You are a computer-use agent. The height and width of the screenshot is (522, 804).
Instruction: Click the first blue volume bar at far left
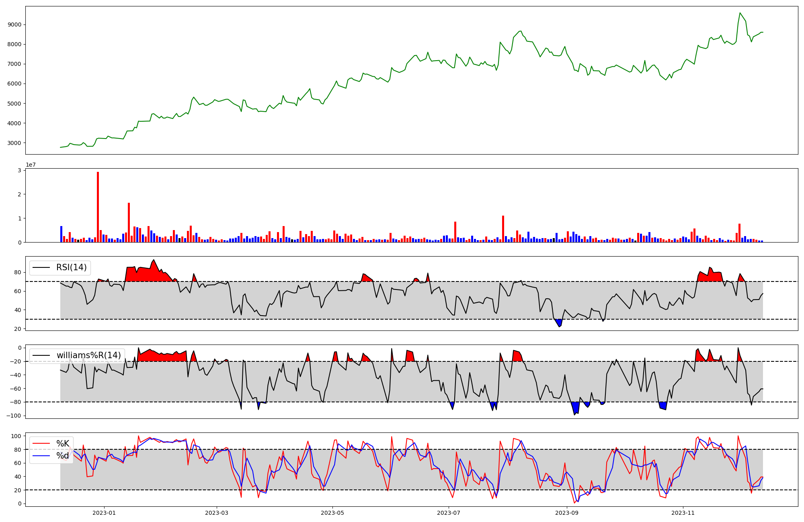tap(61, 234)
